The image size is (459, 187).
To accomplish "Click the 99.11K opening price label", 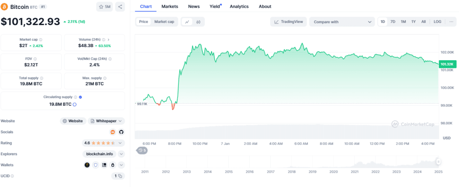I will coord(142,104).
